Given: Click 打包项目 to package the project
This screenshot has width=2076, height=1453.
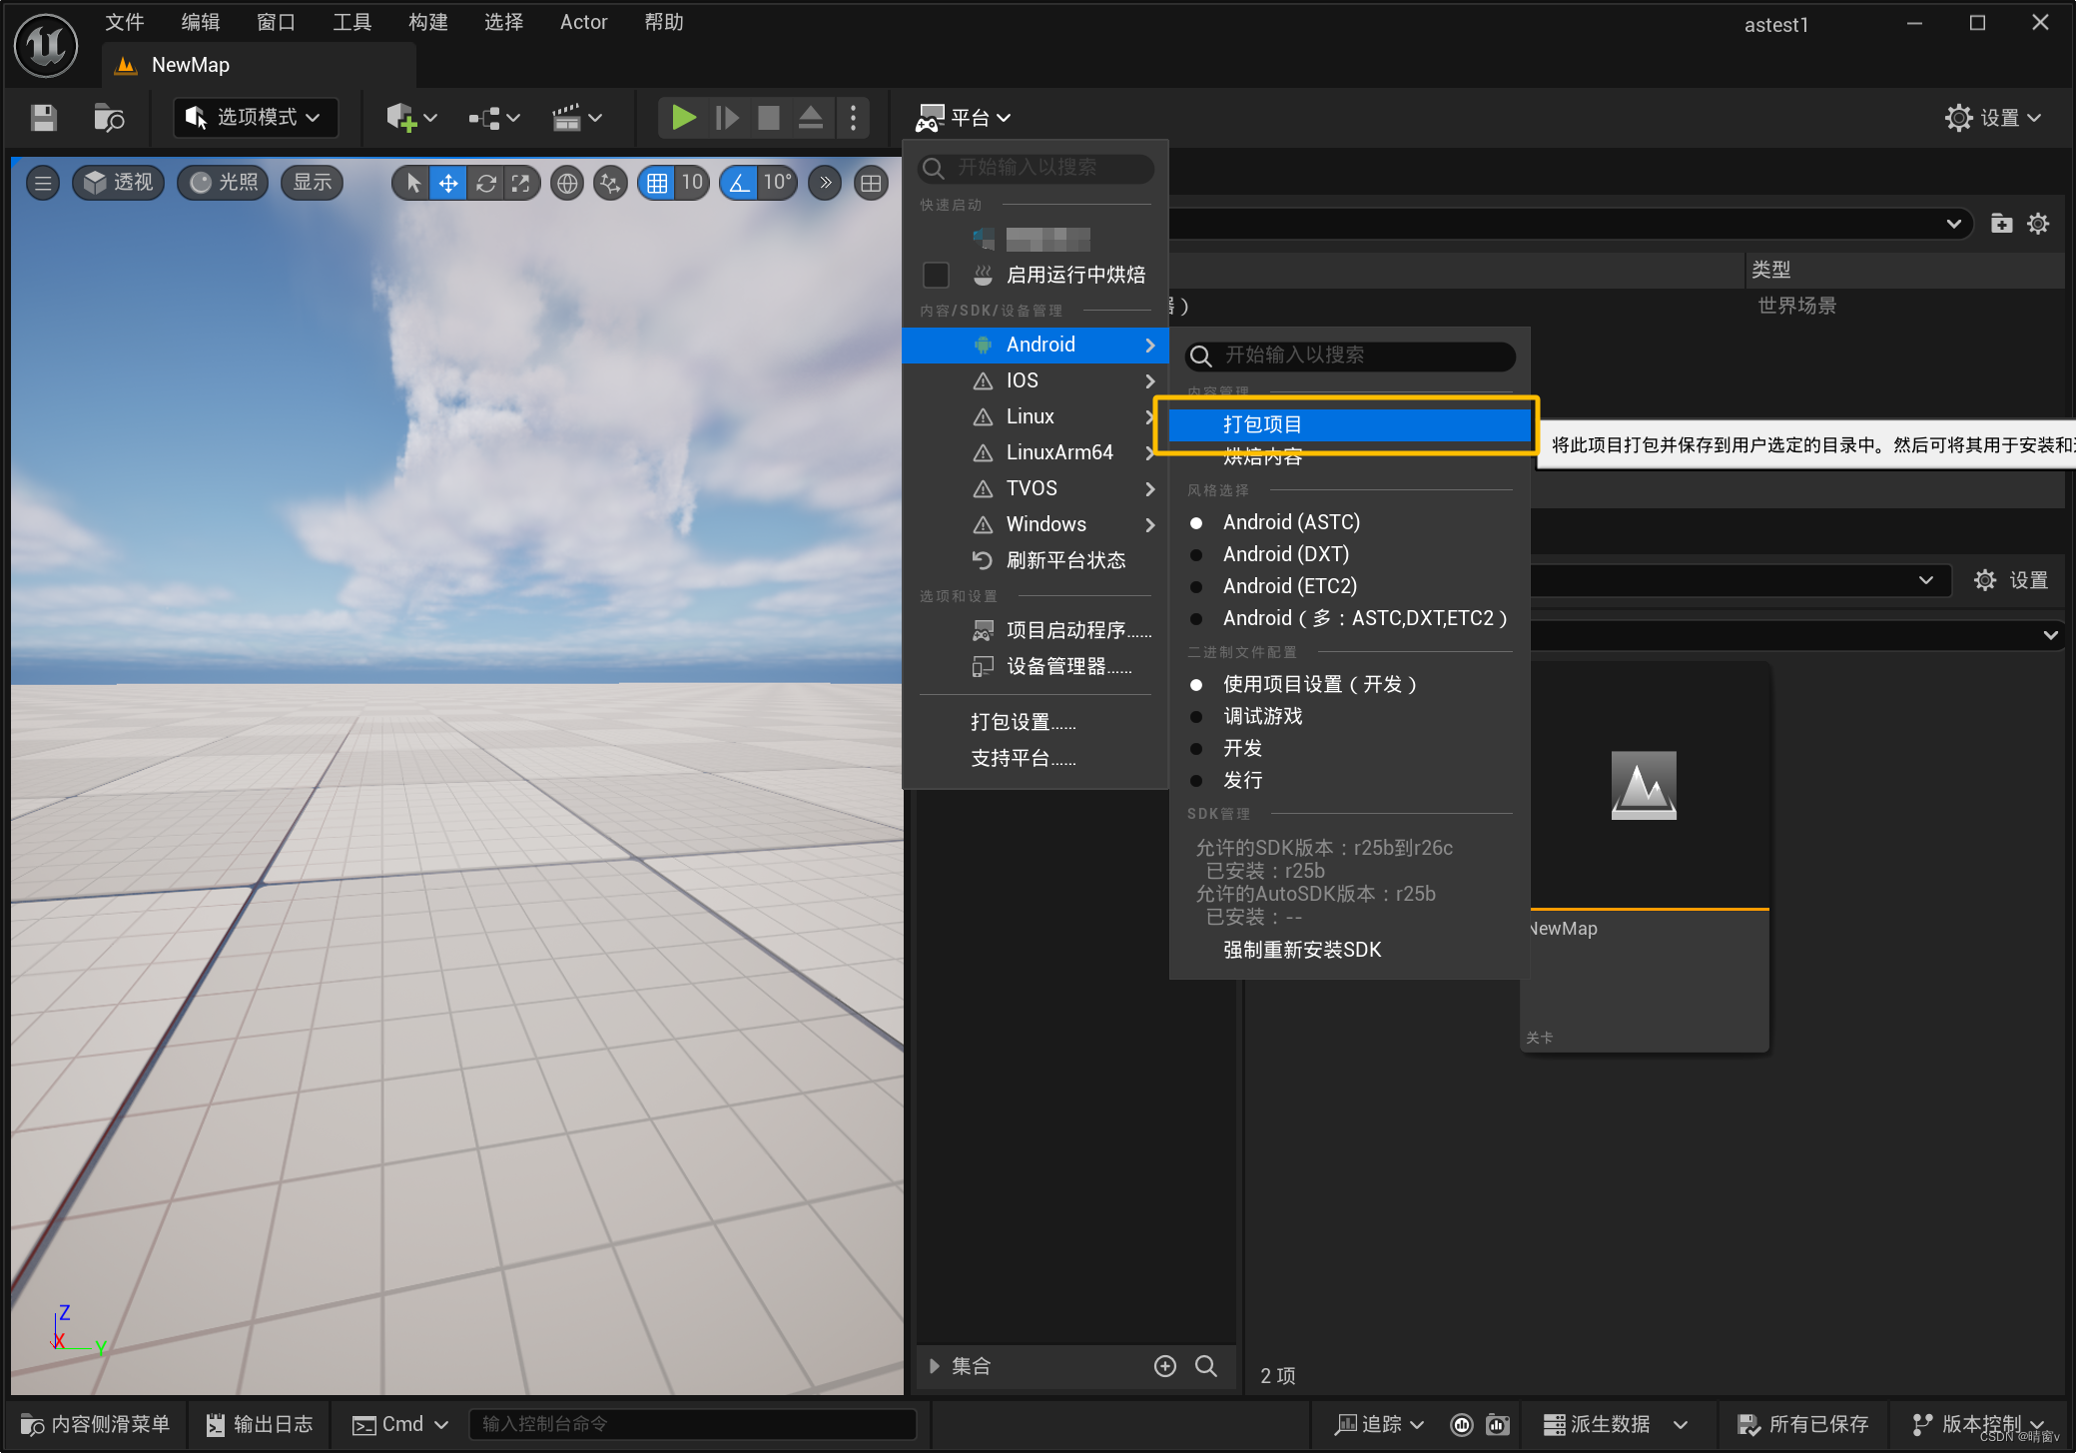Looking at the screenshot, I should [1262, 423].
